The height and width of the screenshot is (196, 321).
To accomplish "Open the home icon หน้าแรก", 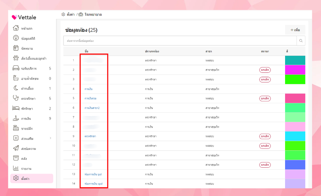I will [x=16, y=28].
